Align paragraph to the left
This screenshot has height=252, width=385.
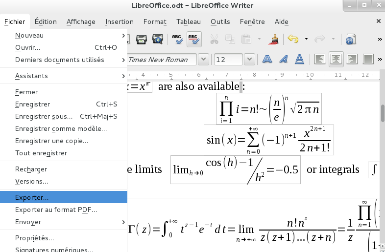(320, 59)
